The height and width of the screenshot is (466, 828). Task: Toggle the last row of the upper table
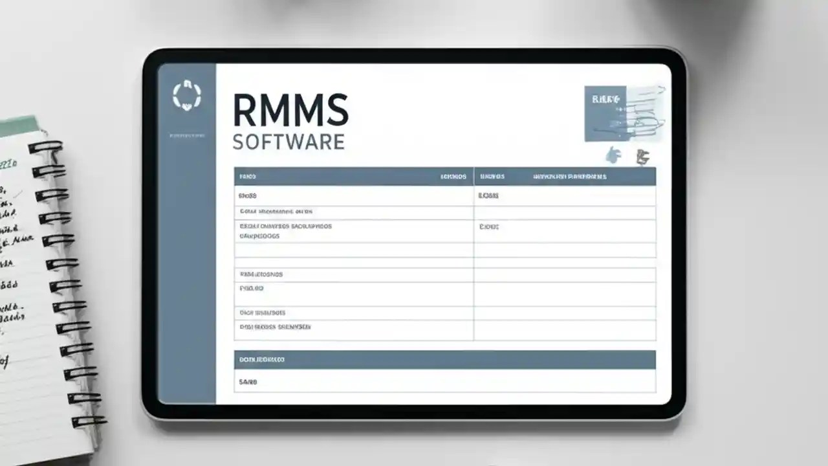(x=353, y=327)
